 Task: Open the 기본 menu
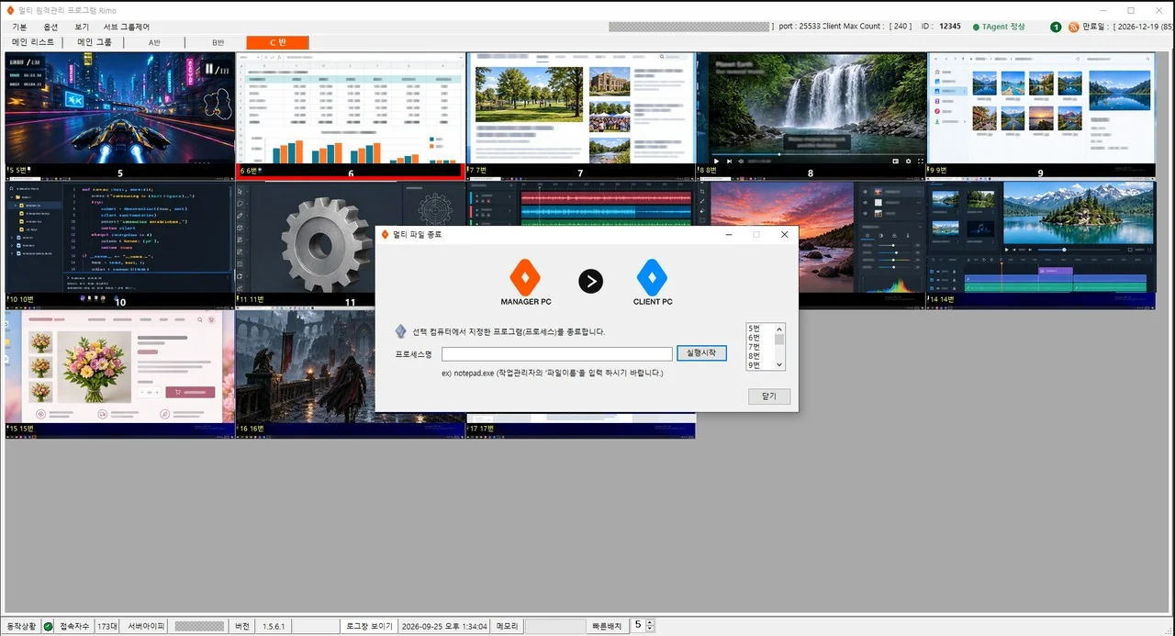click(19, 27)
